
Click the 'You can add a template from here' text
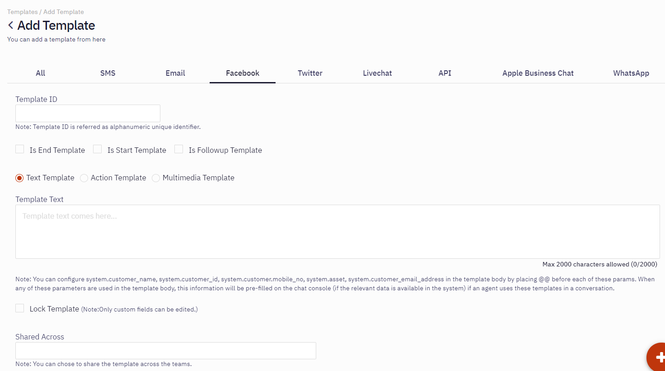(56, 39)
